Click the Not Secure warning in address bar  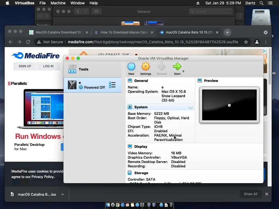(x=50, y=42)
